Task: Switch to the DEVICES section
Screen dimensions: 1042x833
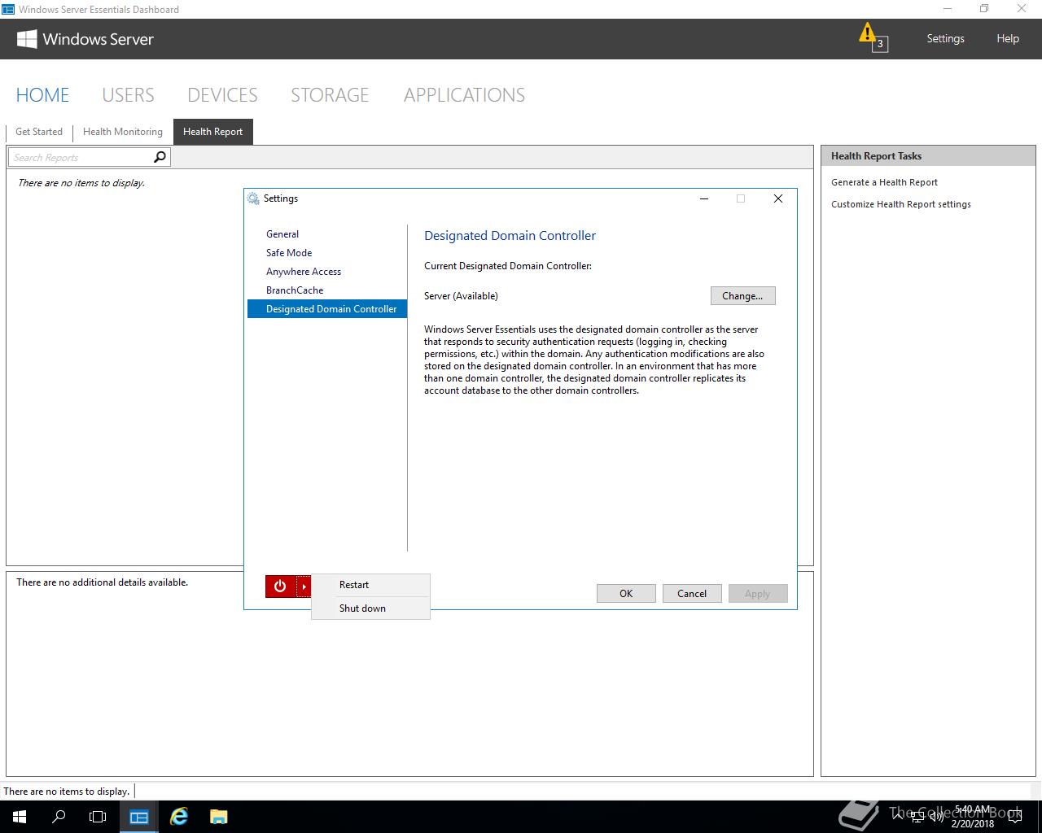Action: [222, 95]
